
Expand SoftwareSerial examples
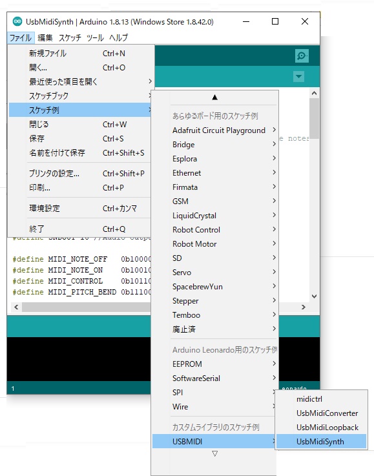click(x=215, y=378)
